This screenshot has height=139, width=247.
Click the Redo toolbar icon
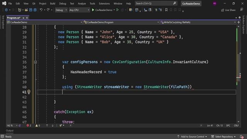[x=48, y=10]
